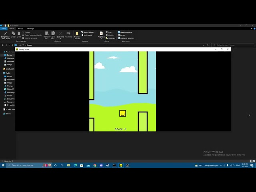Click the Coller clipboard icon
256x192 pixels.
pyautogui.click(x=19, y=34)
